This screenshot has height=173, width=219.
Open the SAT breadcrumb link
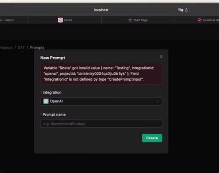pyautogui.click(x=21, y=48)
